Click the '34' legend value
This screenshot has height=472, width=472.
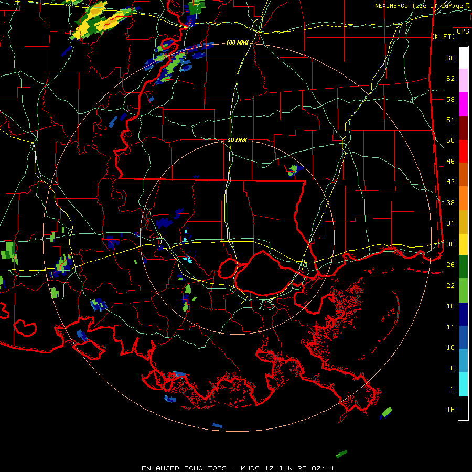pyautogui.click(x=450, y=223)
